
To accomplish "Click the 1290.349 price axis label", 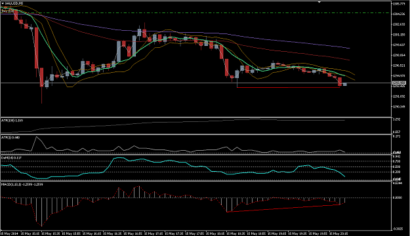I will pyautogui.click(x=398, y=107).
